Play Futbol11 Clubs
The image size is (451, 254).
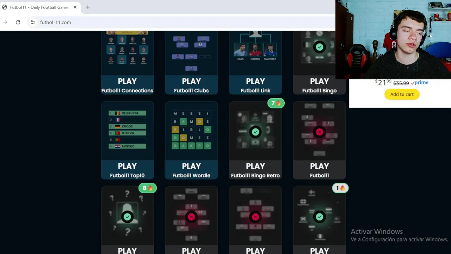[191, 85]
